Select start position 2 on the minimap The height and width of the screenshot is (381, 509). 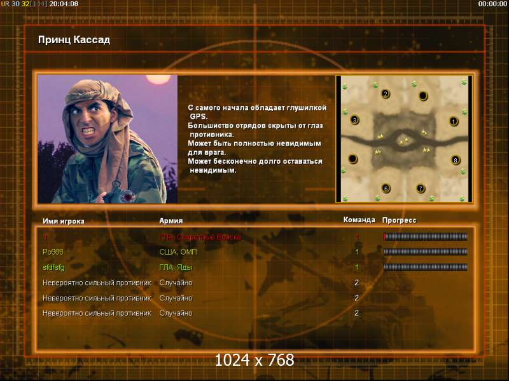coord(386,94)
